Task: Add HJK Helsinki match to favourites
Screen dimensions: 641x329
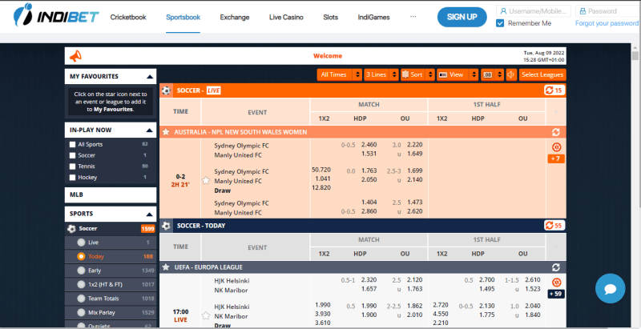Action: [206, 315]
